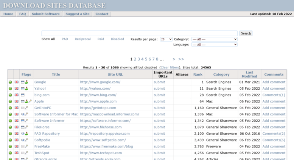Click the UK flag icon in bing.com row
This screenshot has width=294, height=160.
(x=17, y=95)
